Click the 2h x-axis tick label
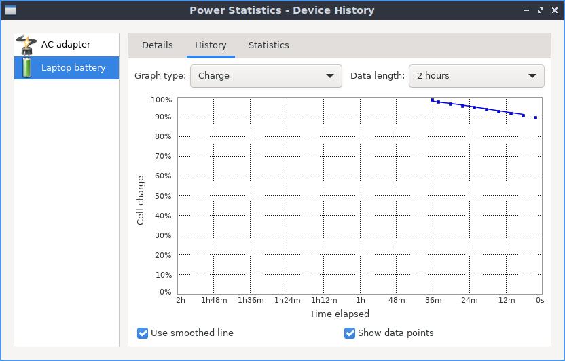This screenshot has width=565, height=361. click(x=181, y=300)
